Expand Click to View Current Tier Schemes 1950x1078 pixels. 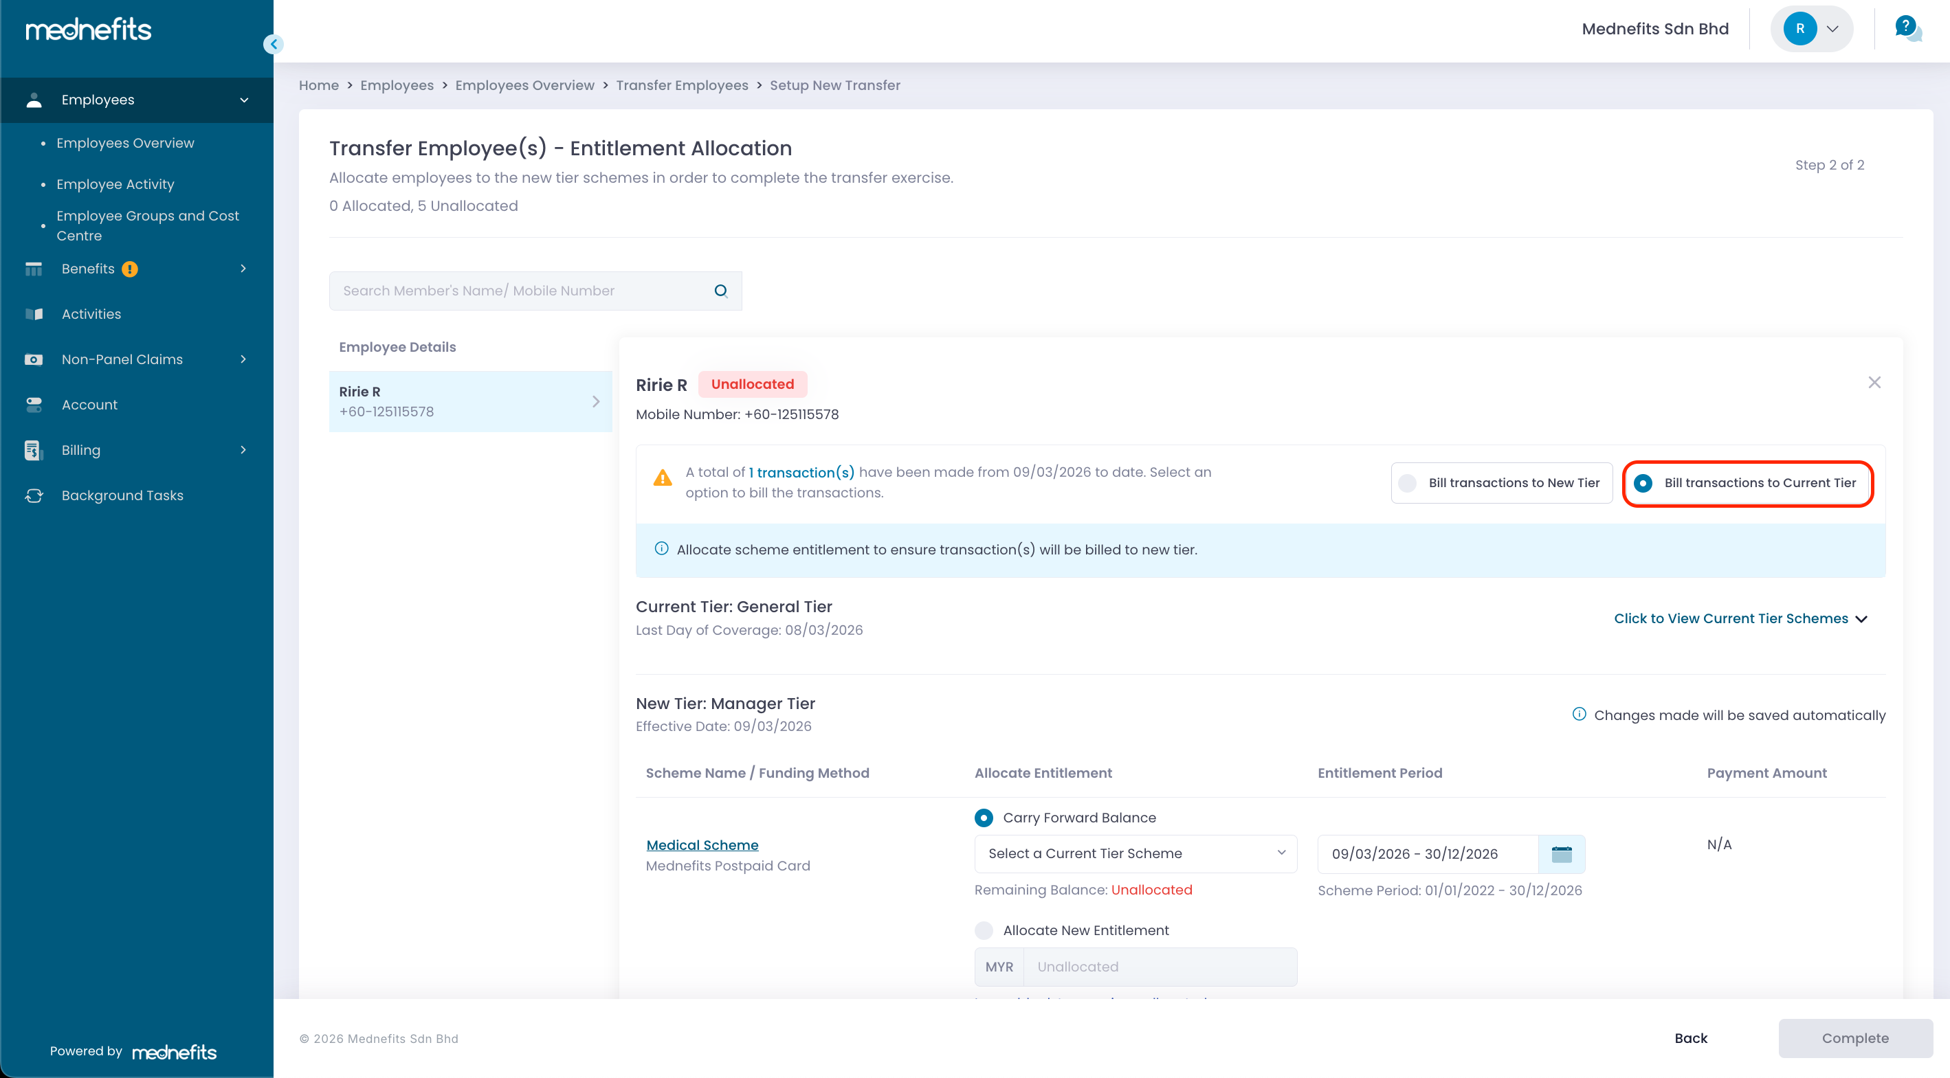coord(1740,618)
